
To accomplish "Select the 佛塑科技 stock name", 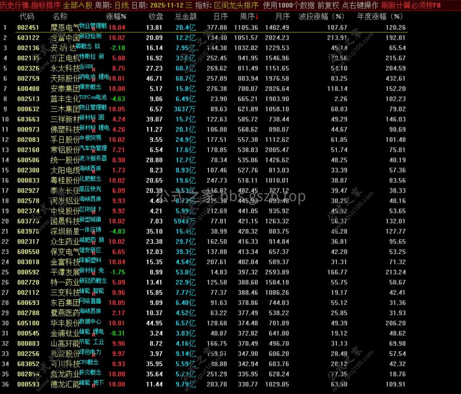I will pos(65,129).
